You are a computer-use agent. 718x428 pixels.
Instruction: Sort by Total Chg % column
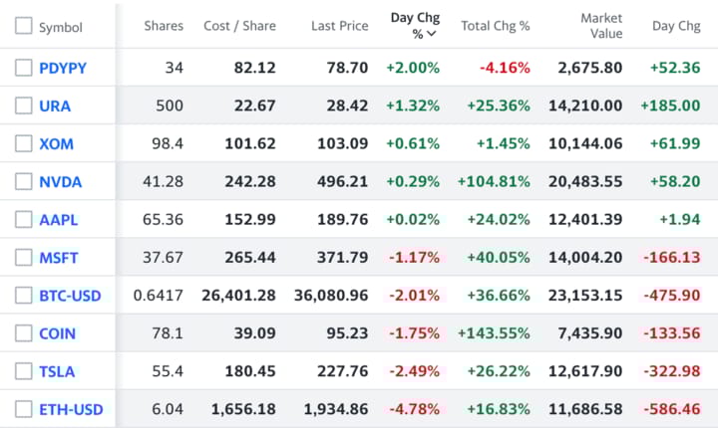(495, 26)
